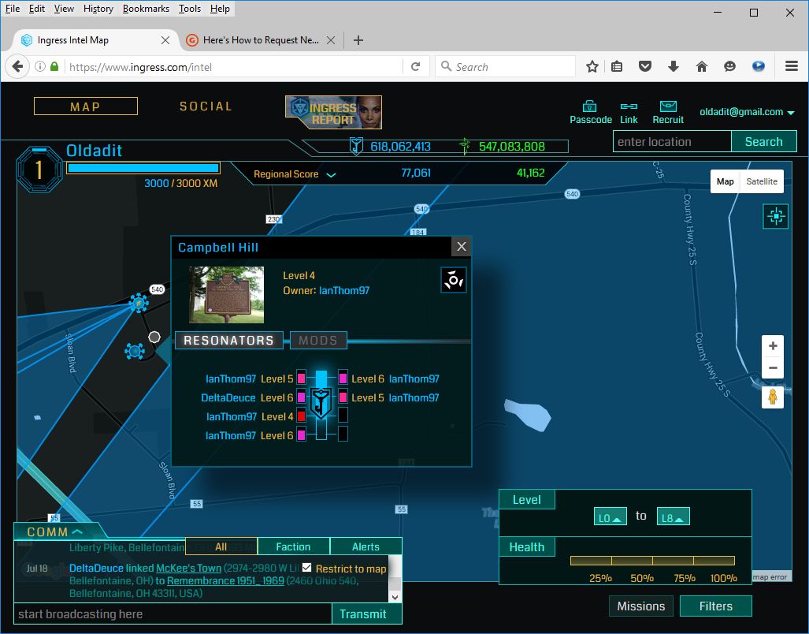Click the Recruit envelope icon
Viewport: 809px width, 634px height.
click(668, 106)
